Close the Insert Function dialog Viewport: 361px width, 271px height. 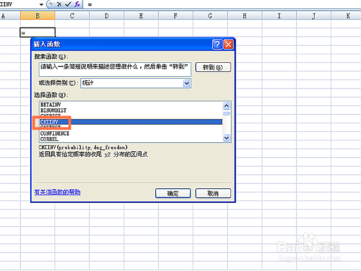[228, 44]
